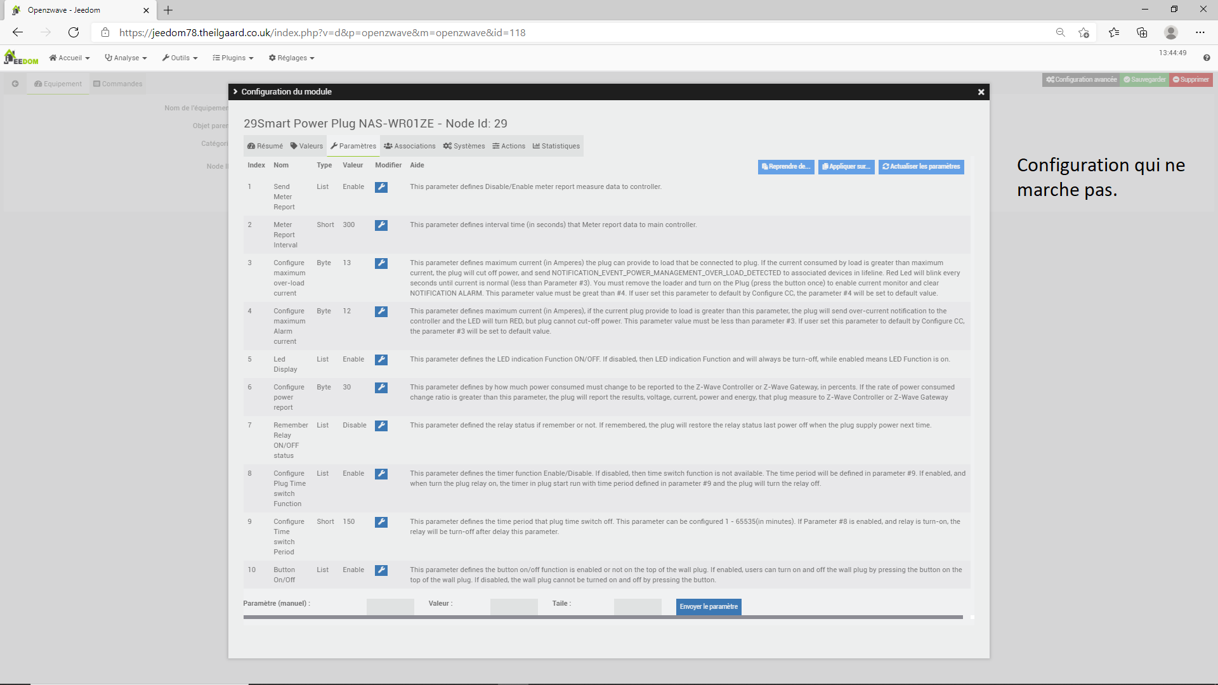Screen dimensions: 1218x685
Task: Focus the Valeur input field
Action: coord(514,606)
